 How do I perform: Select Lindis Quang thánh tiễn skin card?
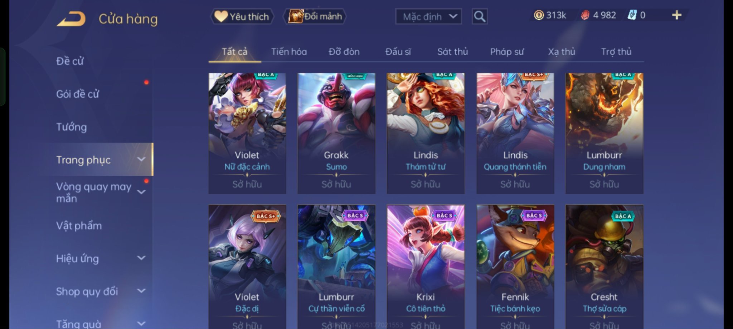515,133
